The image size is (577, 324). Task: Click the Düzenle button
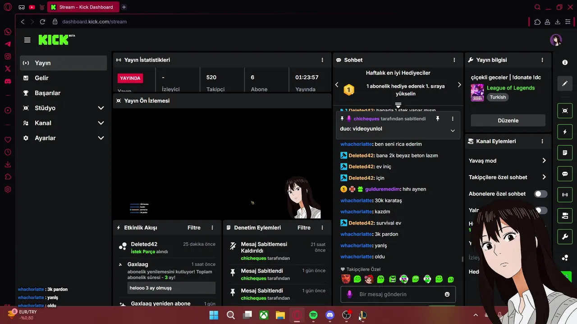click(x=508, y=121)
